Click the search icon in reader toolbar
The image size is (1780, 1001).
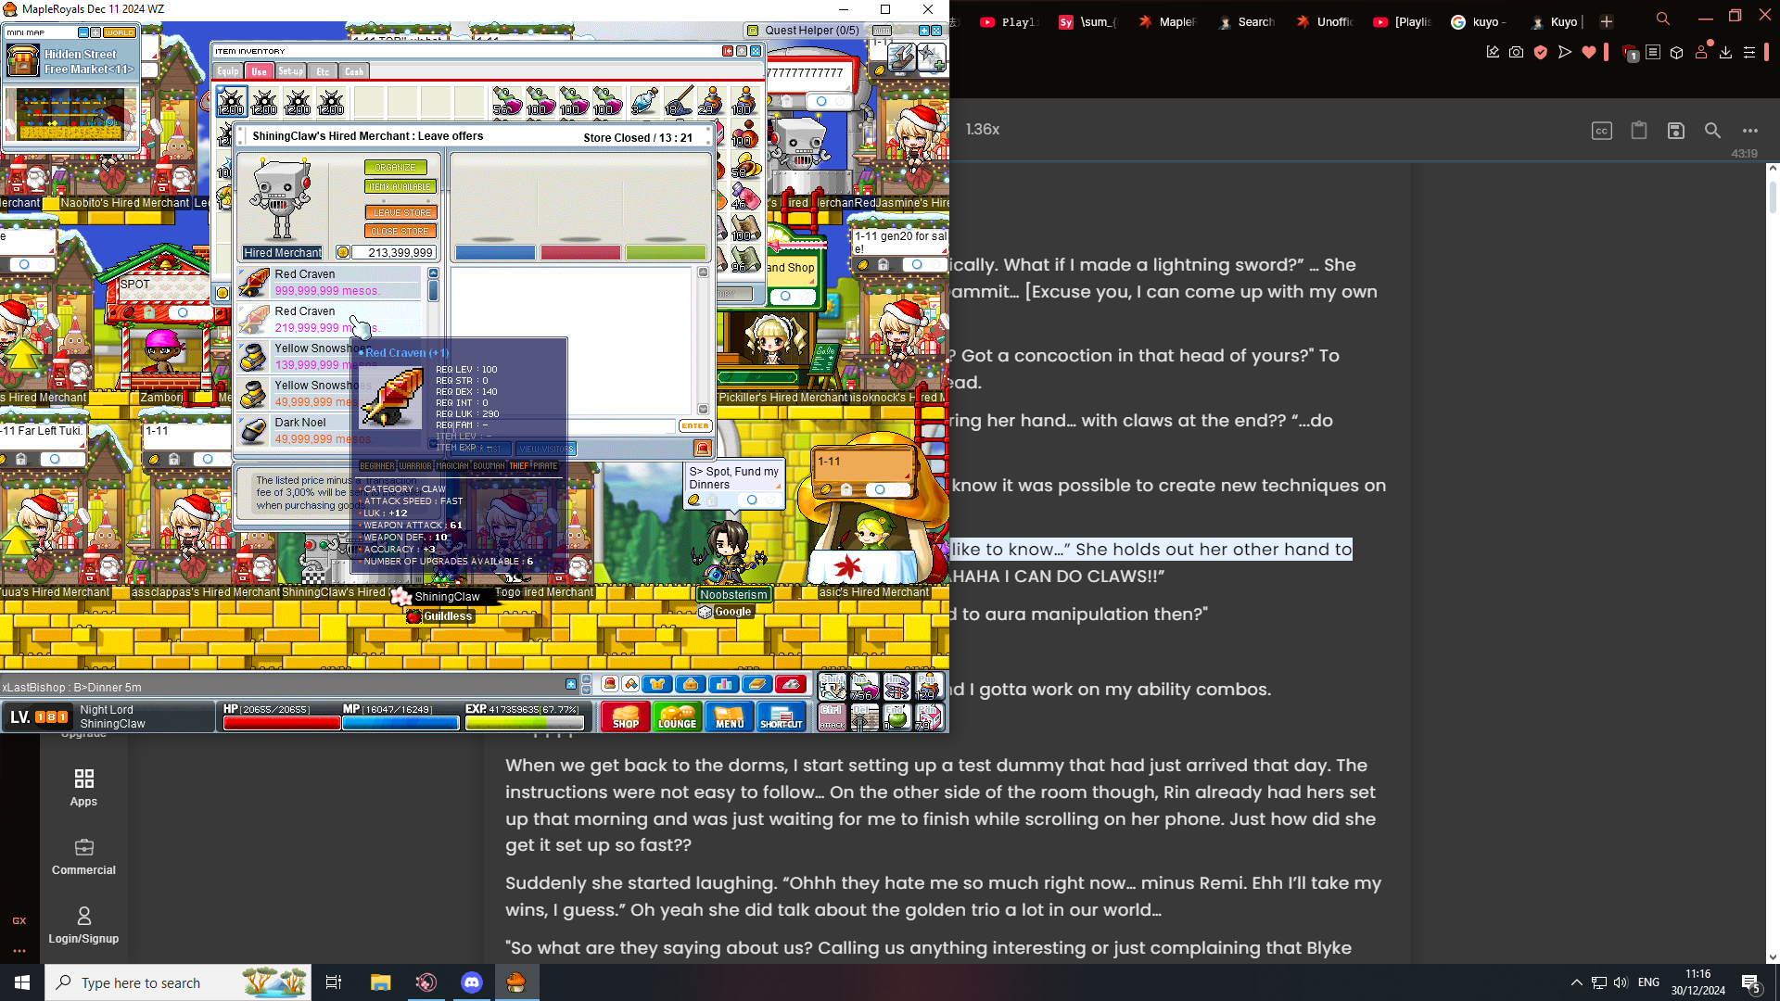pos(1712,131)
